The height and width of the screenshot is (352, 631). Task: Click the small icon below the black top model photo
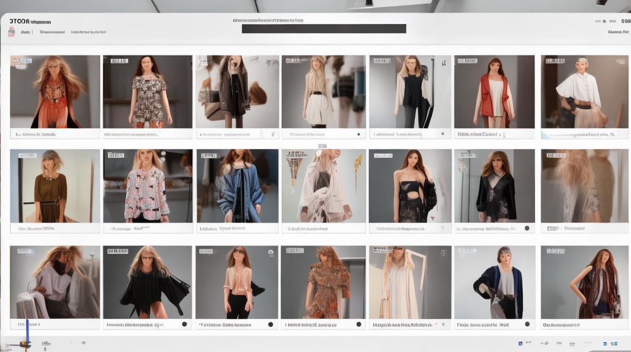point(442,134)
